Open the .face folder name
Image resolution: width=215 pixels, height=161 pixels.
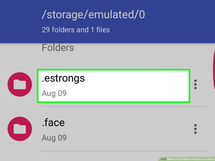(53, 122)
